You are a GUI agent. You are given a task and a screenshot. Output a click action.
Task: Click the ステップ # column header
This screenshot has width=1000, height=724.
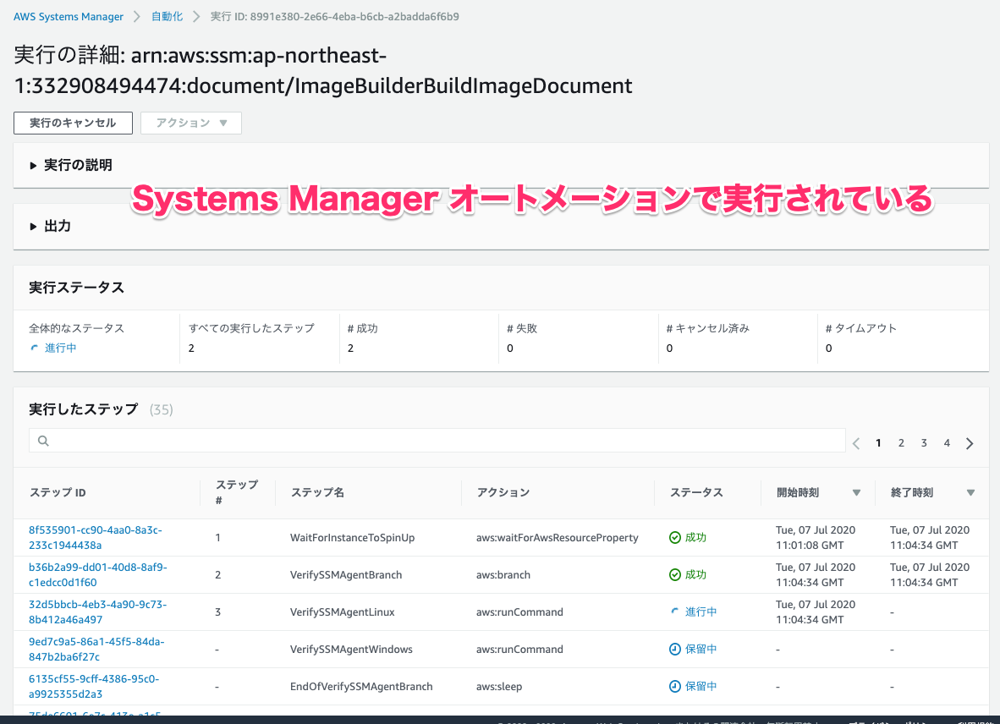237,492
